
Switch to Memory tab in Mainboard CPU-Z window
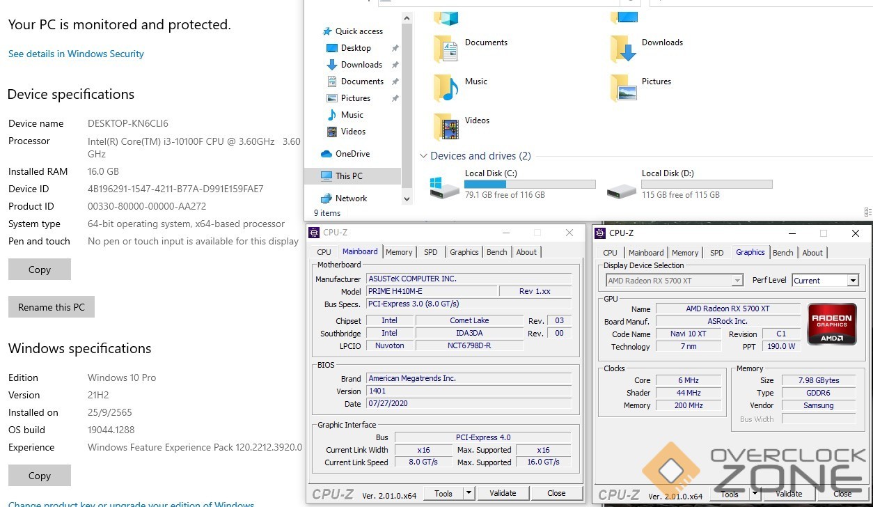coord(399,252)
